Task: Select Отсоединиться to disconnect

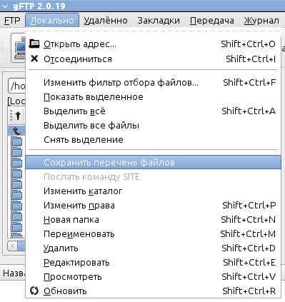Action: 153,59
